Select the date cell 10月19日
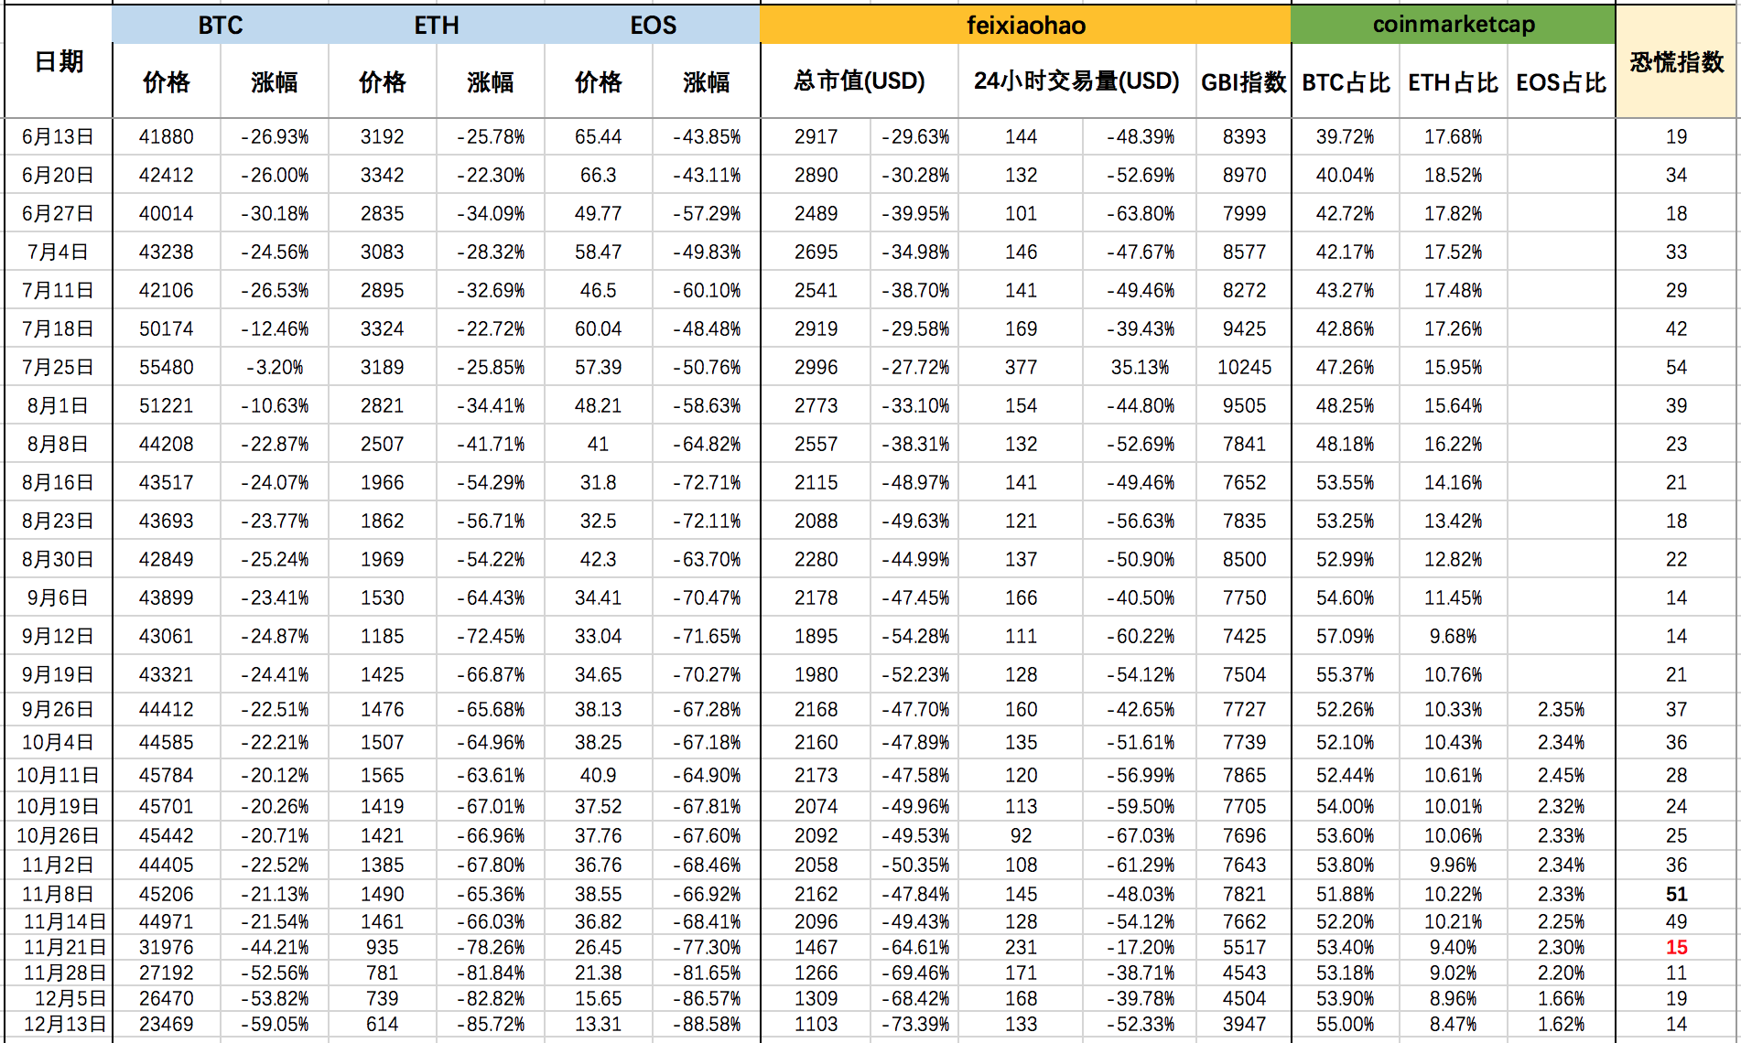 [x=59, y=806]
